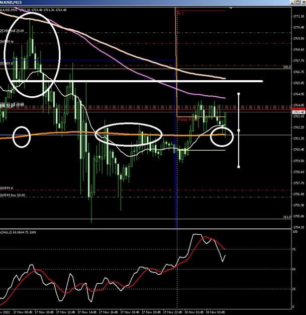
Task: Close the AUUSD,M15 chart window
Action: [x=303, y=2]
